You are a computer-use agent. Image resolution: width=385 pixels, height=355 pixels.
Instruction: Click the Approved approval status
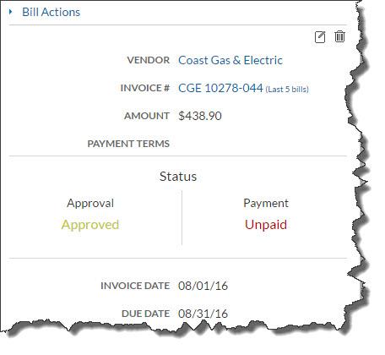(x=90, y=225)
